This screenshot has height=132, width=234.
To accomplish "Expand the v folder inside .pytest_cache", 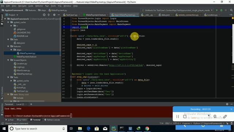I will 11,26.
